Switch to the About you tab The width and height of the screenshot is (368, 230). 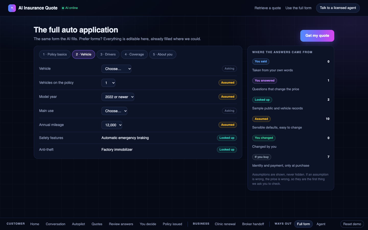click(163, 54)
